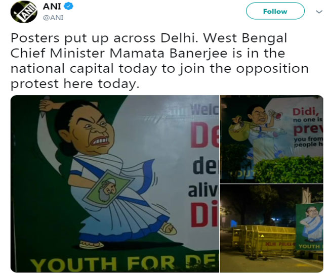Open the ANI profile avatar
The height and width of the screenshot is (273, 329).
(24, 12)
